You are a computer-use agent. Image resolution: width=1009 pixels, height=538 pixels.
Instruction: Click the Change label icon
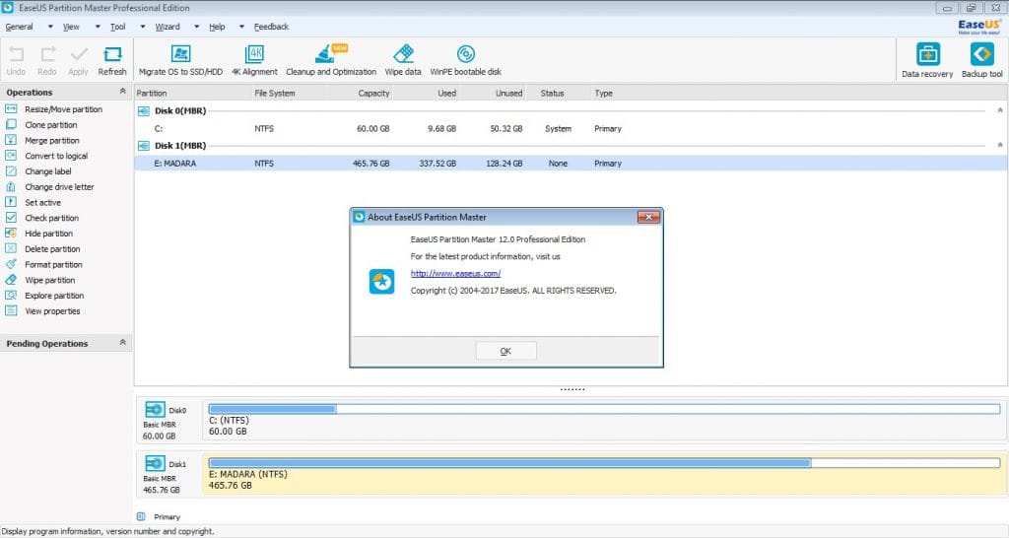(x=11, y=170)
